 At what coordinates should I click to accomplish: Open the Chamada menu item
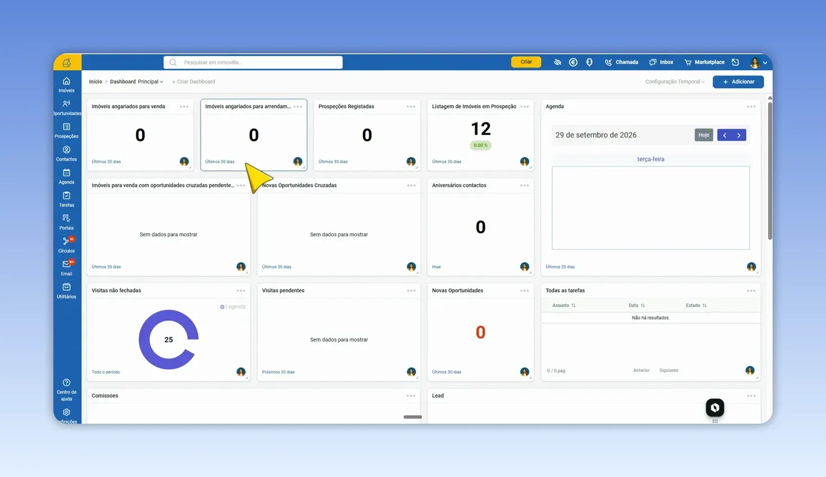coord(621,62)
